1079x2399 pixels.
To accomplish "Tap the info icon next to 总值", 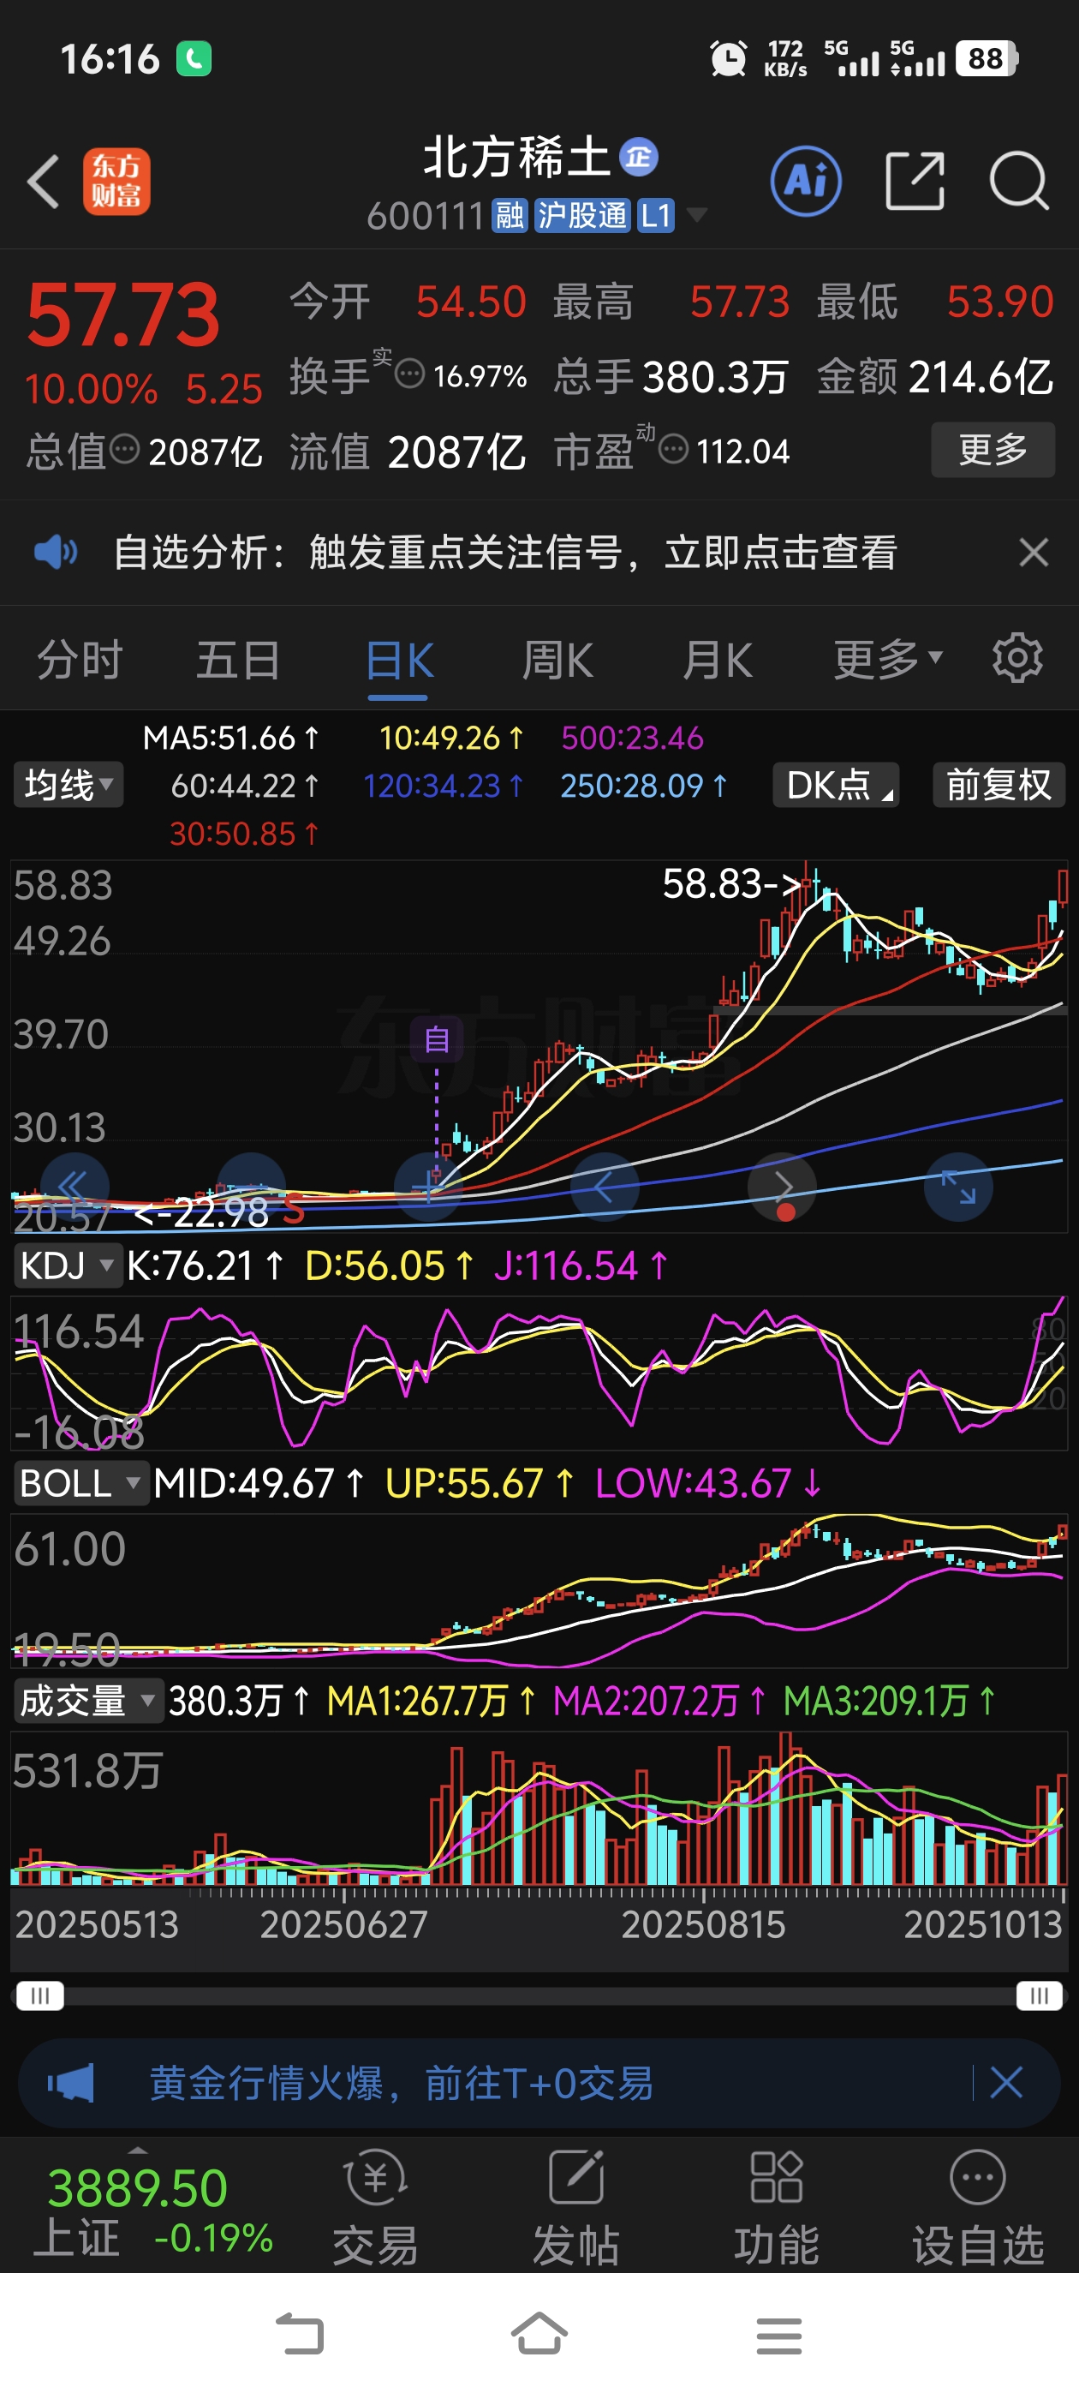I will click(x=125, y=450).
